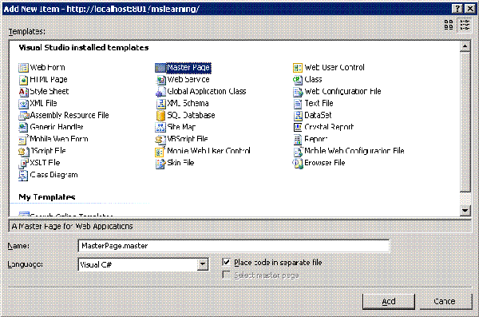The height and width of the screenshot is (317, 479).
Task: Open the dialog Help button
Action: click(x=457, y=9)
